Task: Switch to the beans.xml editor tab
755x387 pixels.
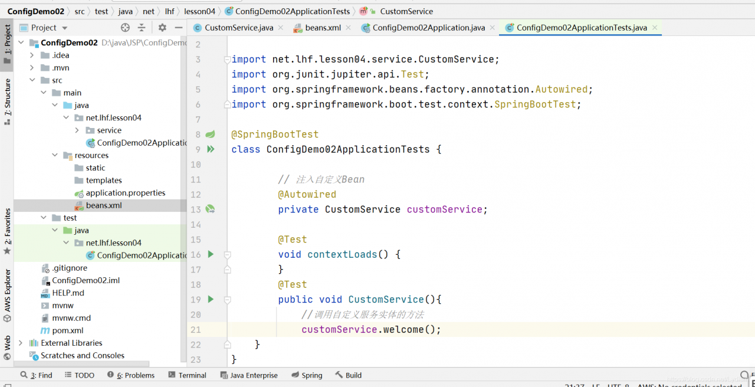Action: click(x=323, y=28)
